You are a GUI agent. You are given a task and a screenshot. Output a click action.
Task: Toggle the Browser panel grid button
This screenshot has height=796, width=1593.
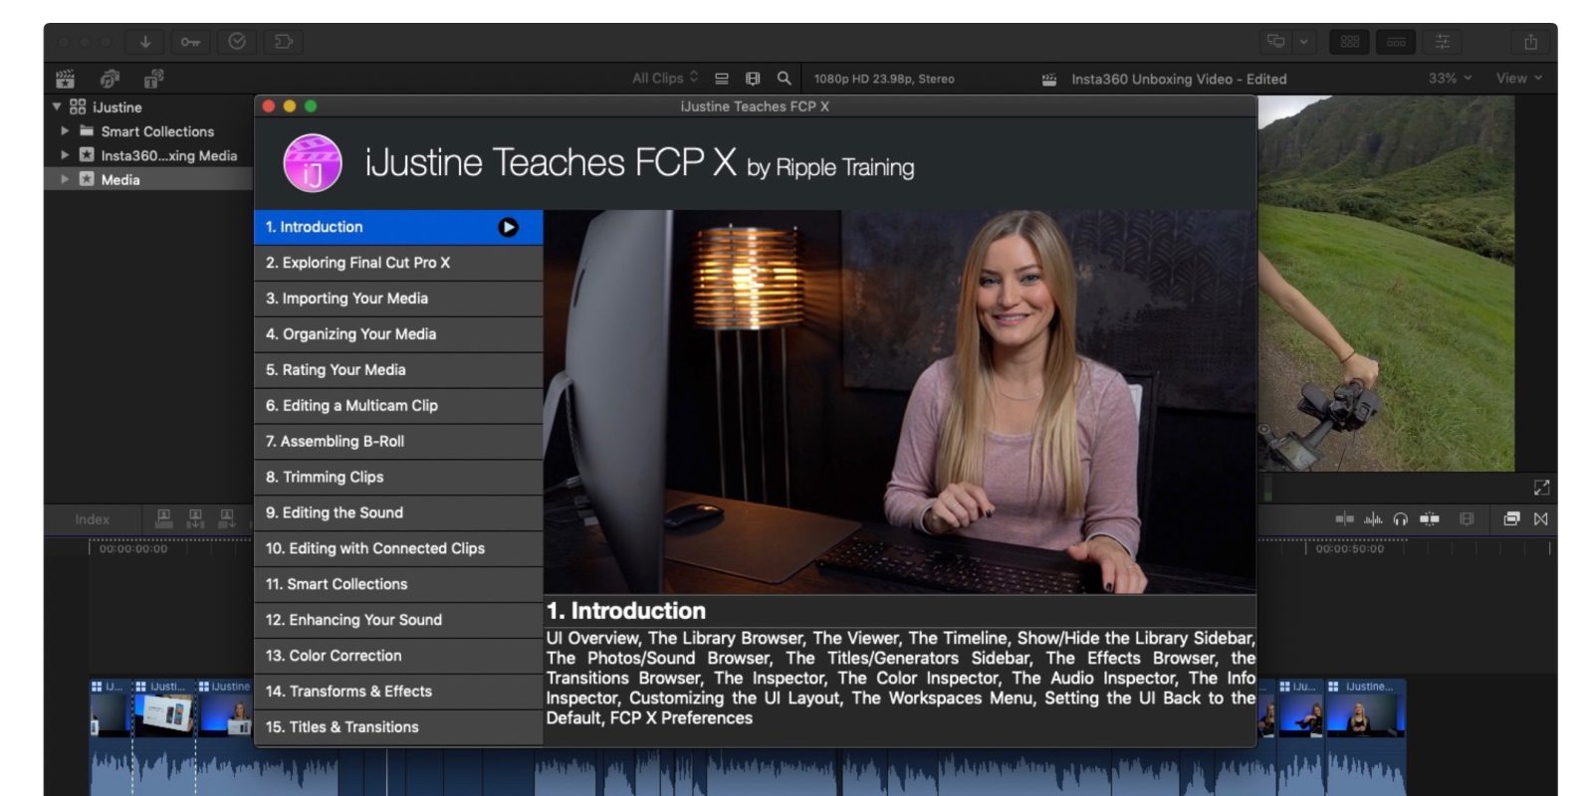(x=1350, y=42)
